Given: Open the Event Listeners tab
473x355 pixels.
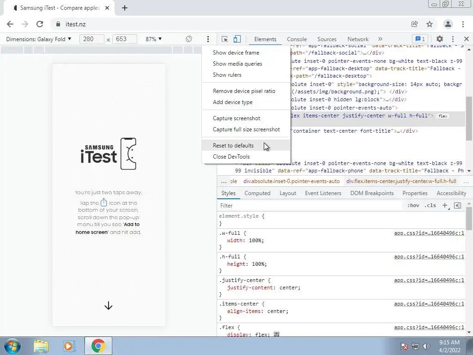Looking at the screenshot, I should click(x=323, y=193).
